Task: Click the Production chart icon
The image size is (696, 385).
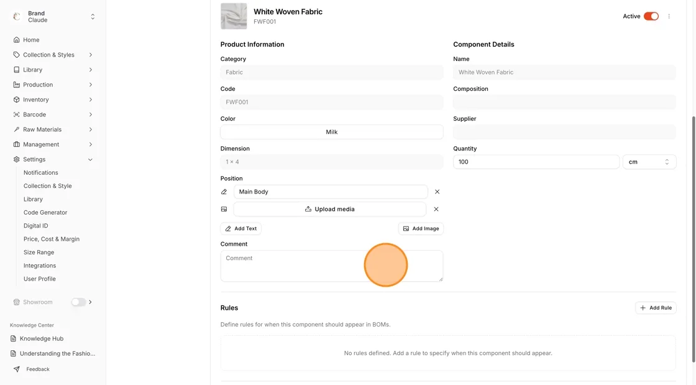Action: (x=16, y=85)
